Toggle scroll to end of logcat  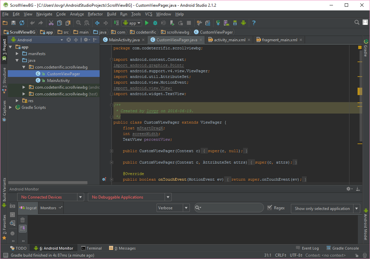23,228
